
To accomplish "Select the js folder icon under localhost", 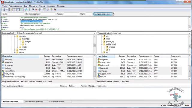I will pos(23,44).
